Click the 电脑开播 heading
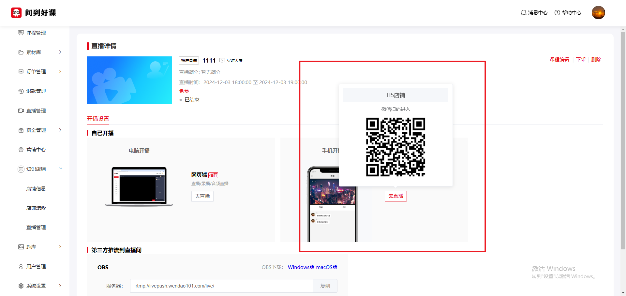 139,151
